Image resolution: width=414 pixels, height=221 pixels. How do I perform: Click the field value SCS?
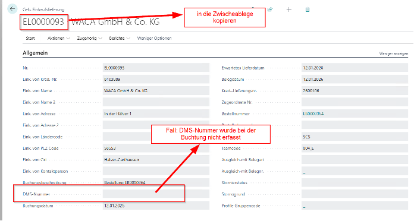pos(306,137)
